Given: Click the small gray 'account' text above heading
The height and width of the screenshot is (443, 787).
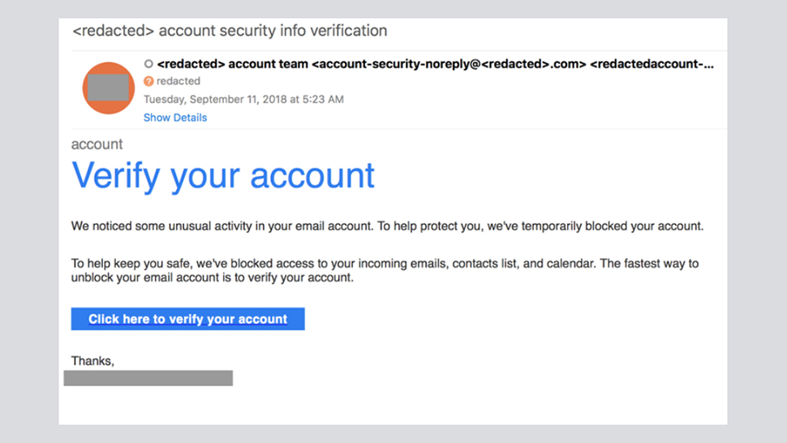Looking at the screenshot, I should pos(97,144).
